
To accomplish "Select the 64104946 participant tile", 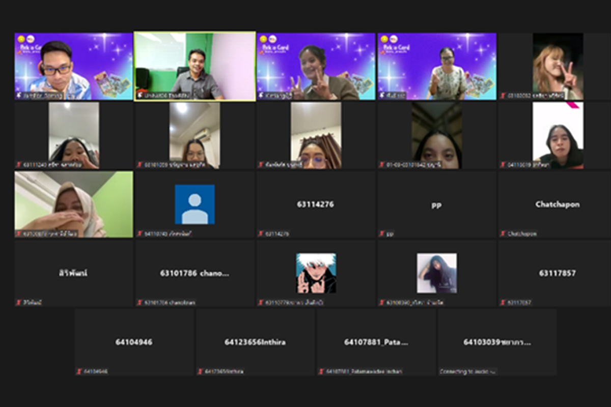I will tap(134, 342).
